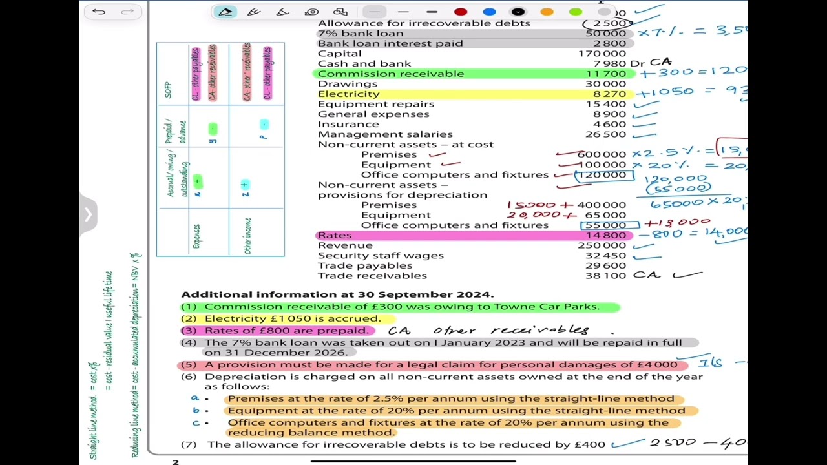The height and width of the screenshot is (465, 827).
Task: Redo the last undone stroke
Action: [127, 12]
